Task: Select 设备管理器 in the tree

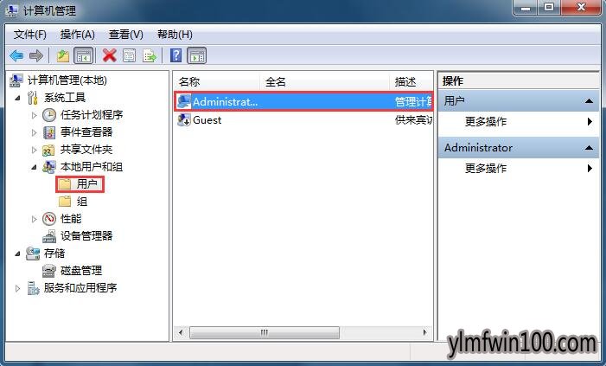Action: coord(86,236)
